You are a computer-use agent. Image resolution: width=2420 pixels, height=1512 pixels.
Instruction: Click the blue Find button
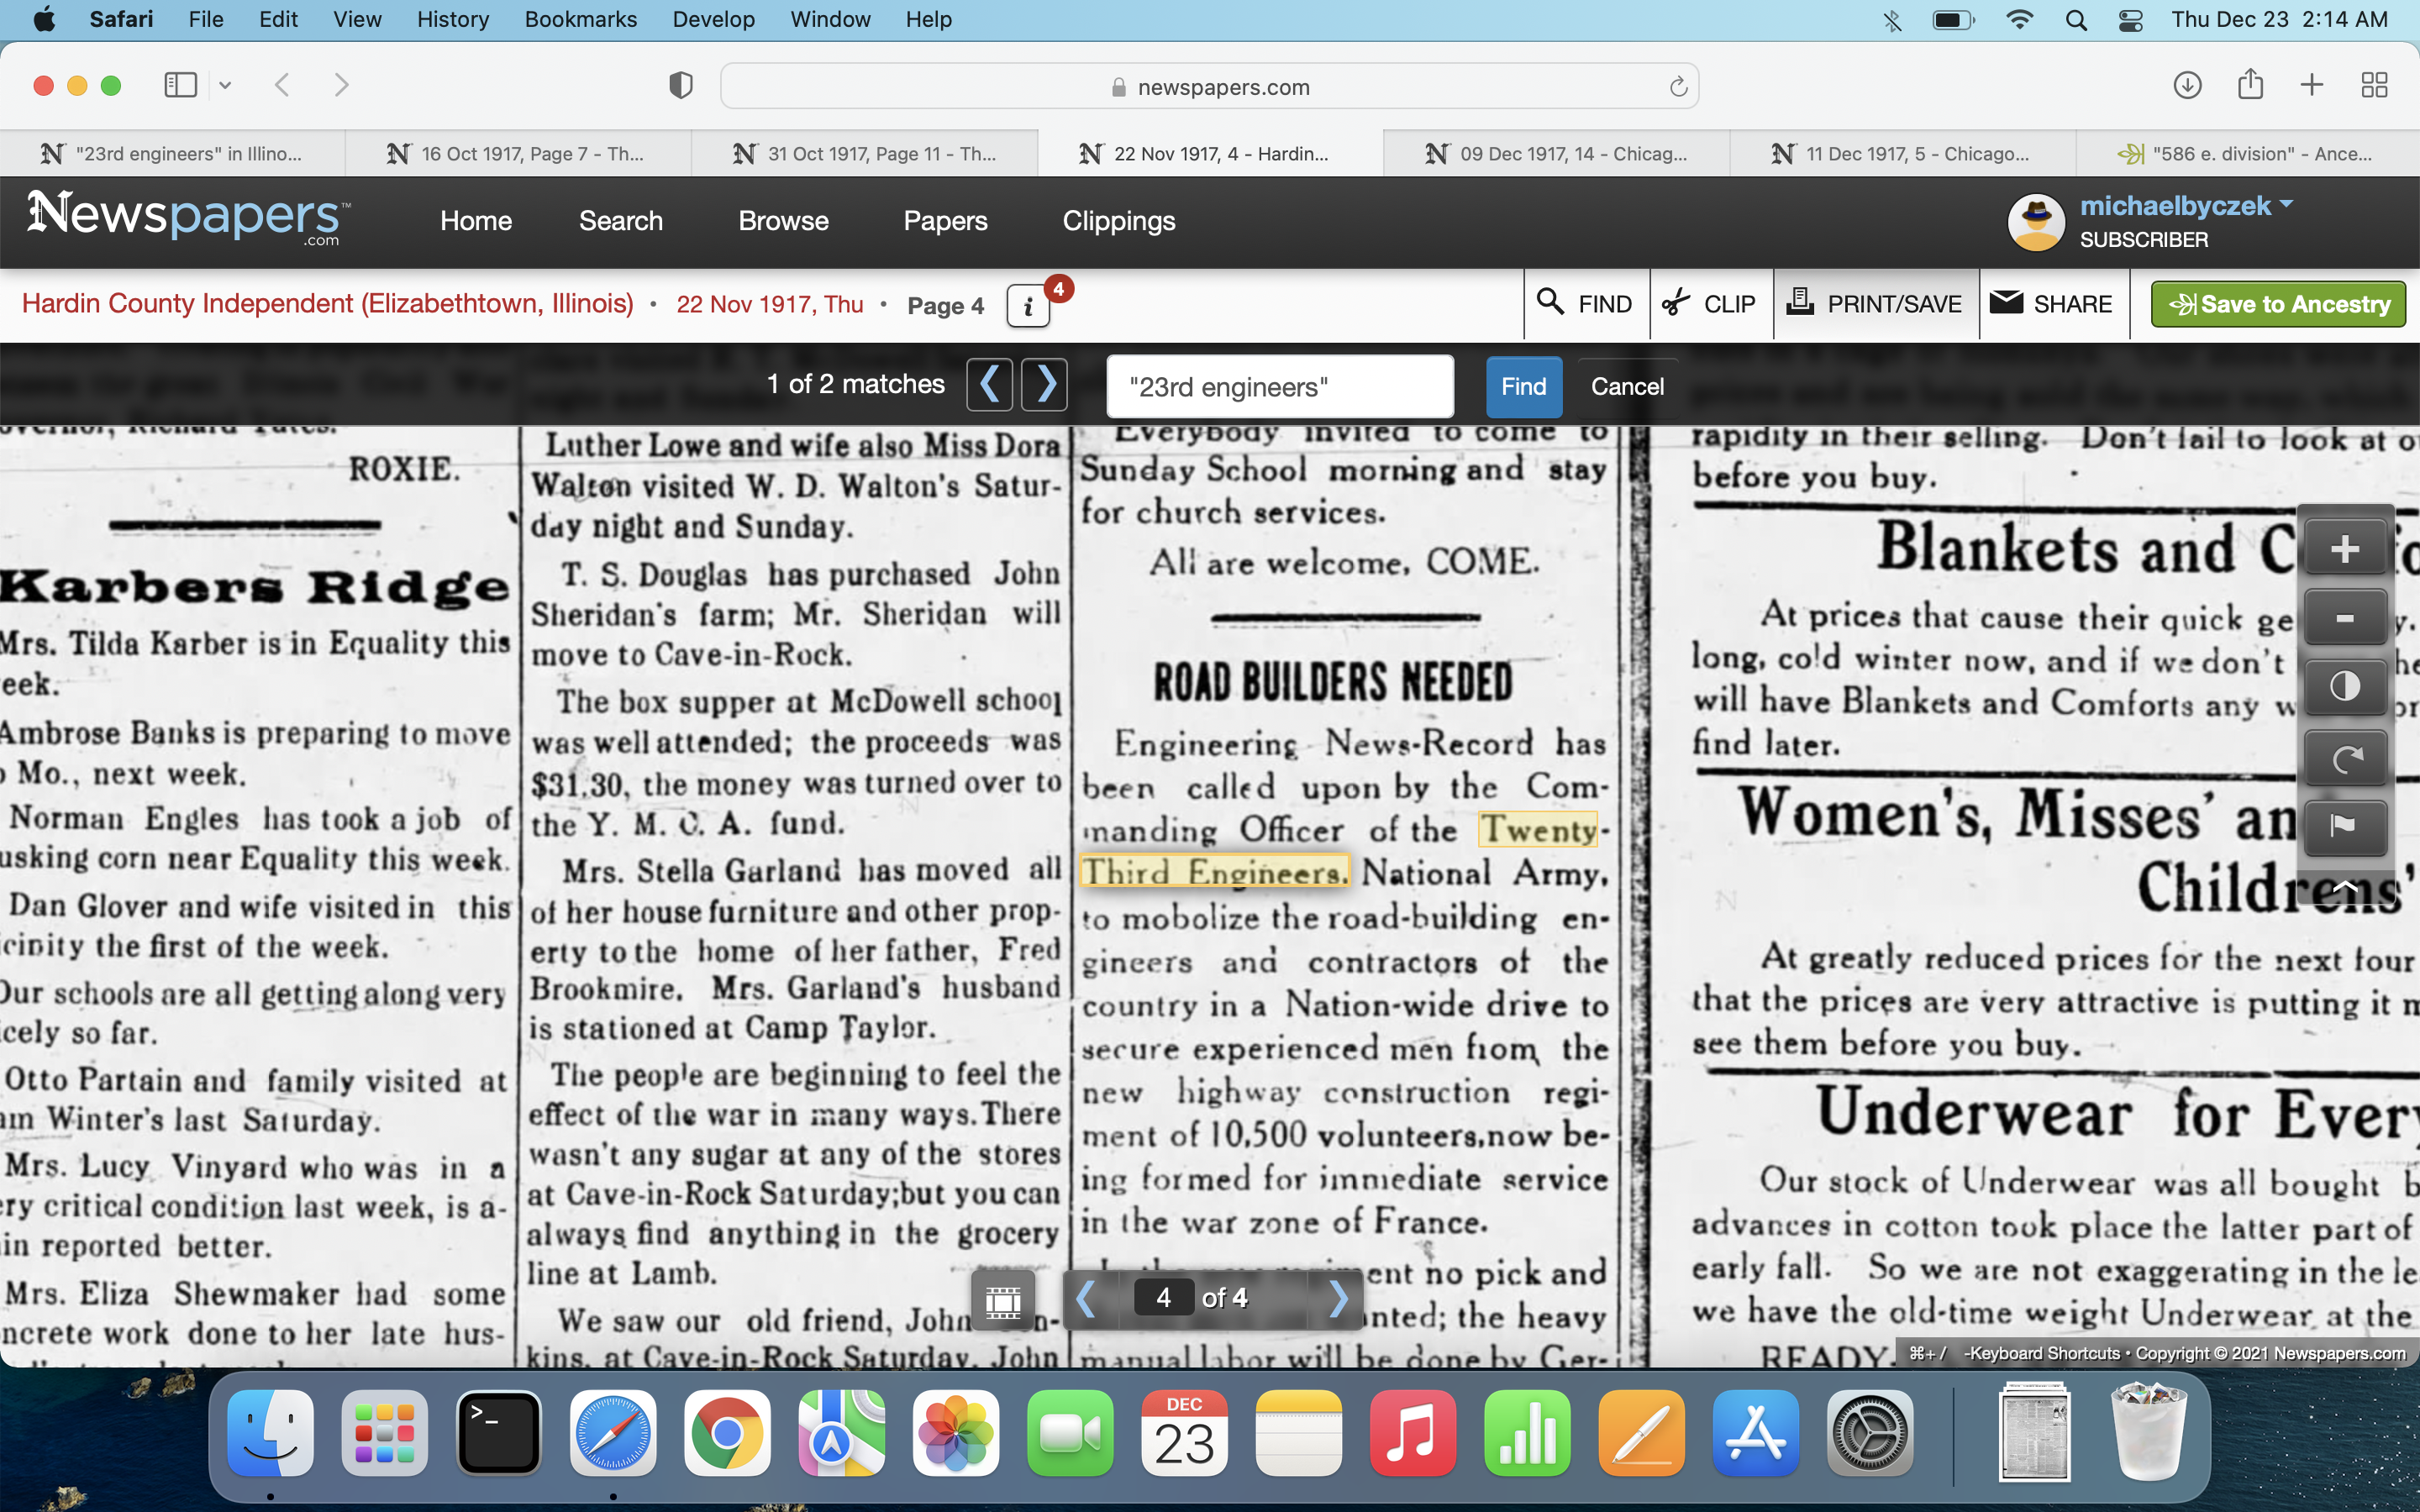point(1523,387)
